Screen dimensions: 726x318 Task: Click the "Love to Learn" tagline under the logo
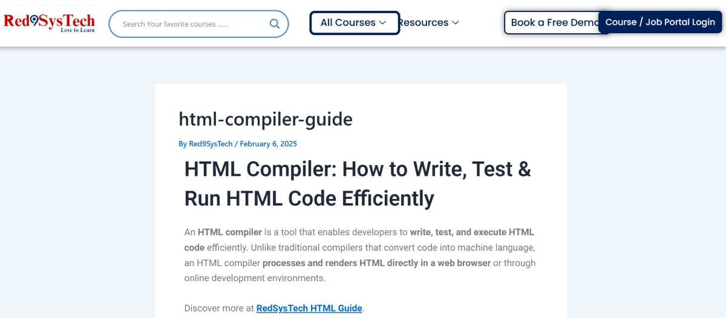pyautogui.click(x=77, y=30)
